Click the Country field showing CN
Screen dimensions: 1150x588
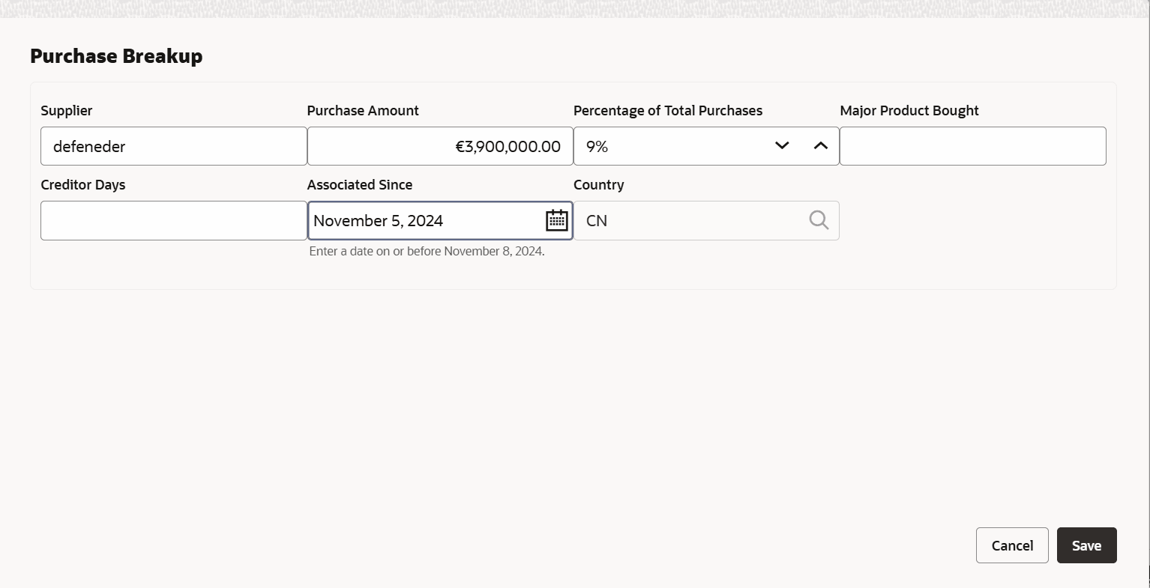click(706, 220)
